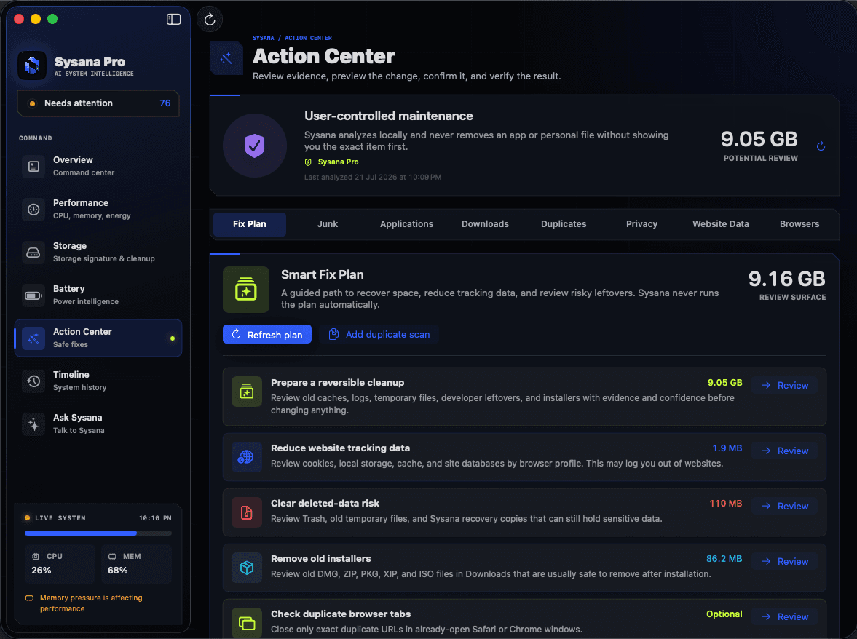Click the Last analyzed timestamp text
This screenshot has height=639, width=857.
tap(373, 178)
